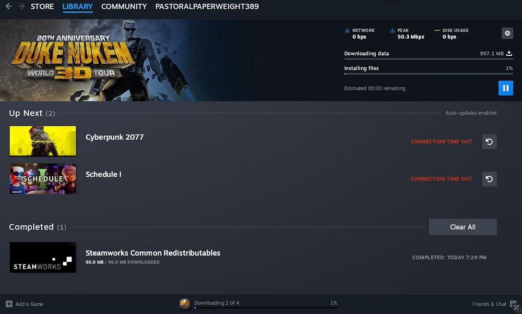Select Steamworks Common Redistributables title
The width and height of the screenshot is (522, 314).
tap(153, 253)
